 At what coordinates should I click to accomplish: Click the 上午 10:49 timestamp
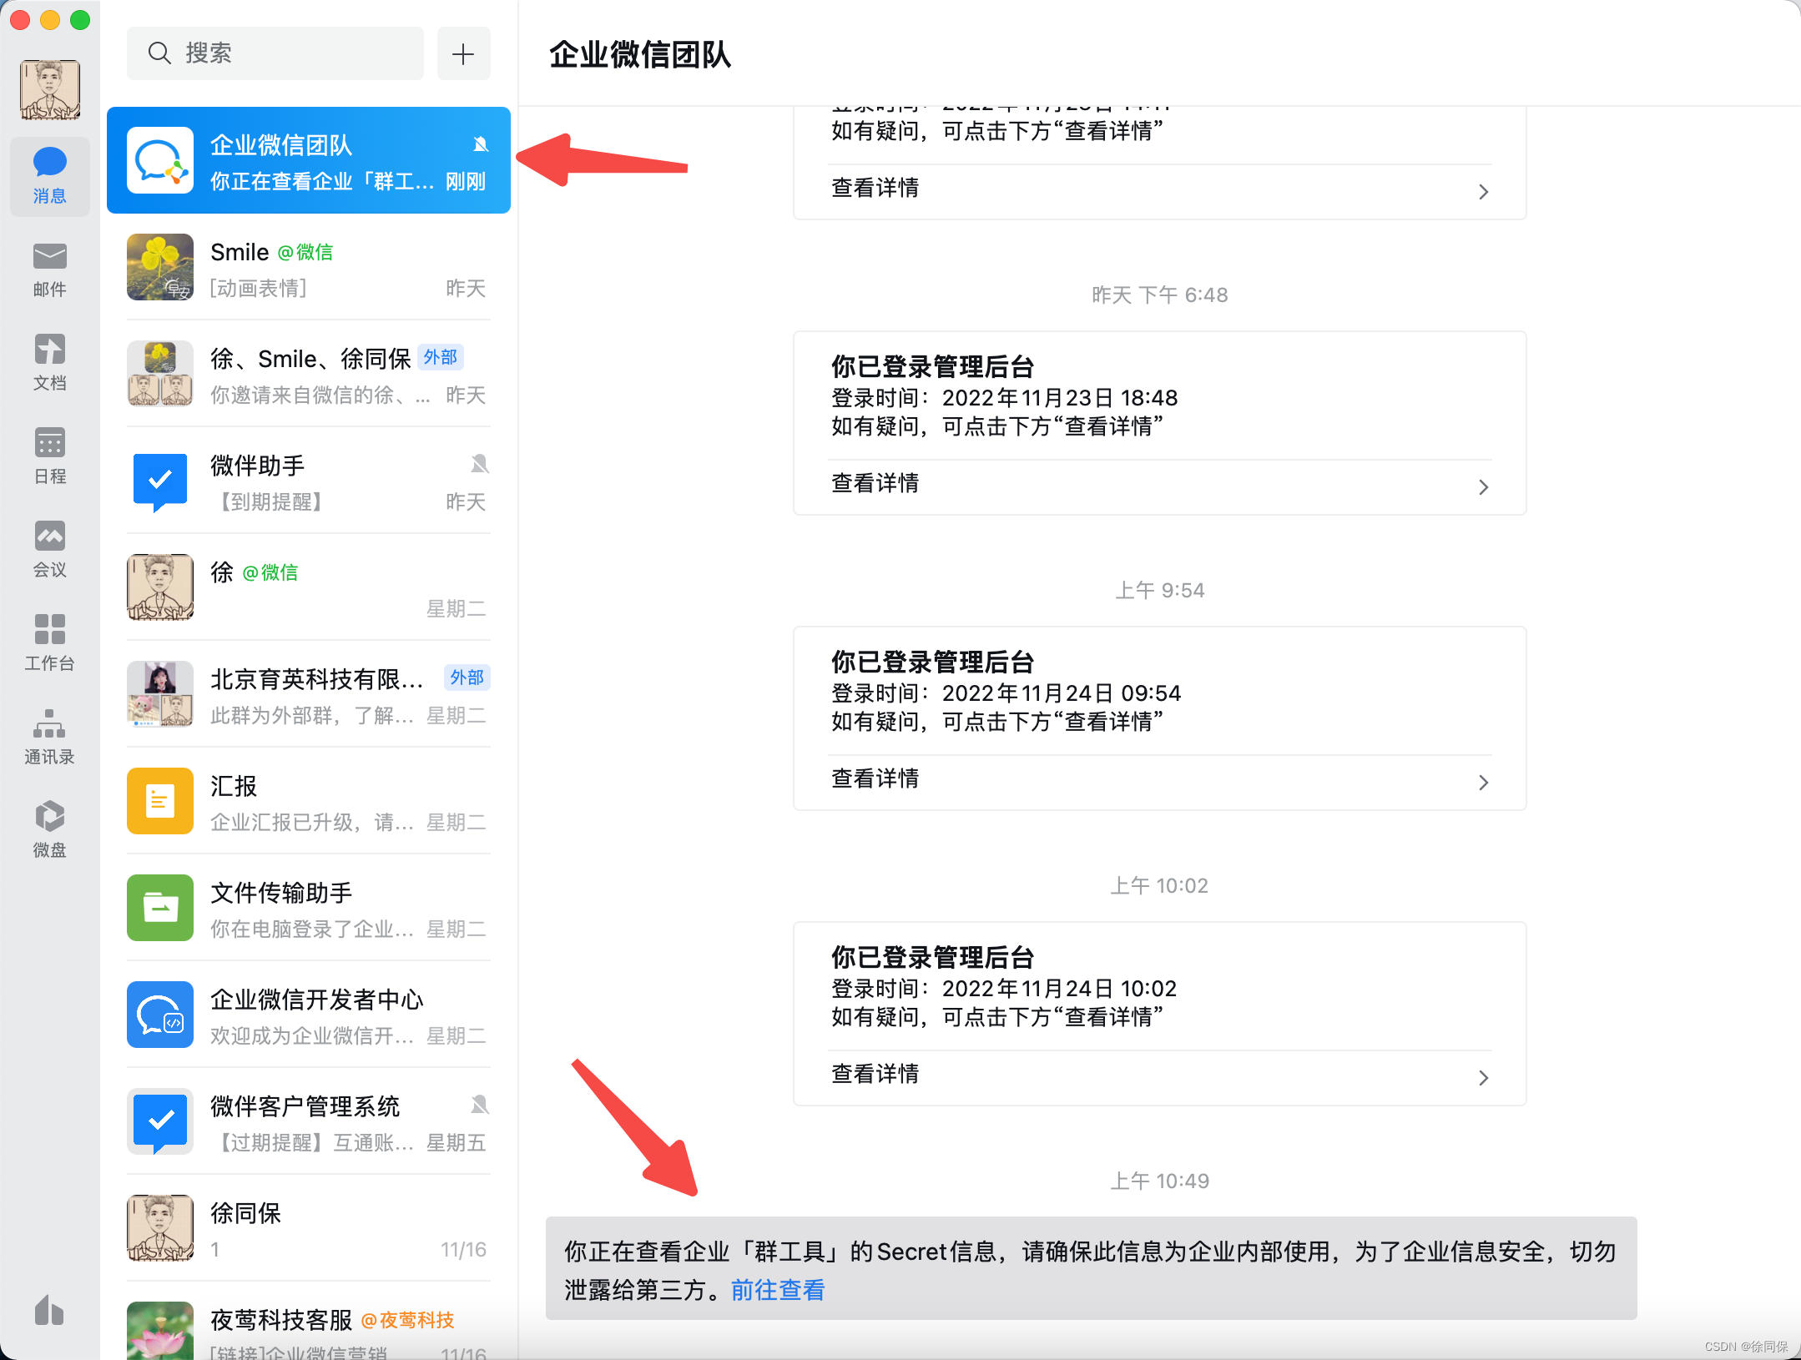(x=1159, y=1181)
